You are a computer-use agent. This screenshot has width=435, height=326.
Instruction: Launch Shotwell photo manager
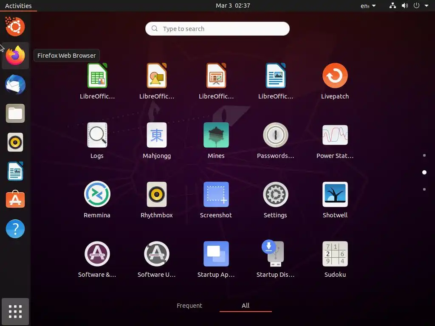point(335,194)
